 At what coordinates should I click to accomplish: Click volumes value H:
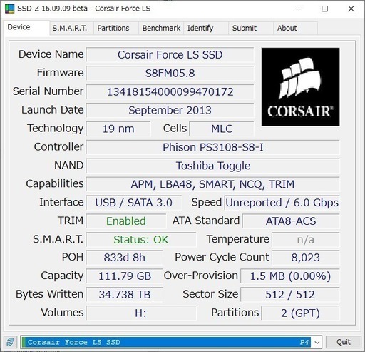click(141, 313)
